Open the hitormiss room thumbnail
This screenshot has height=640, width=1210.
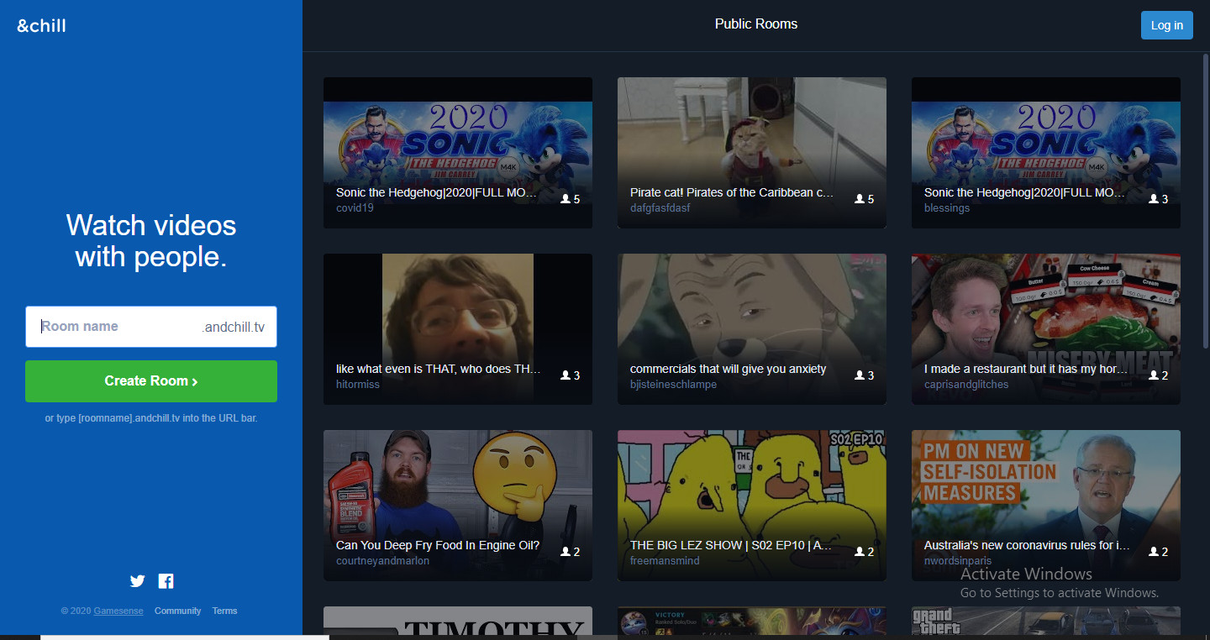pos(458,329)
